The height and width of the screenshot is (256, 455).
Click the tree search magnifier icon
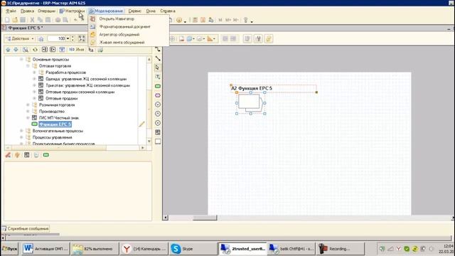pyautogui.click(x=26, y=50)
